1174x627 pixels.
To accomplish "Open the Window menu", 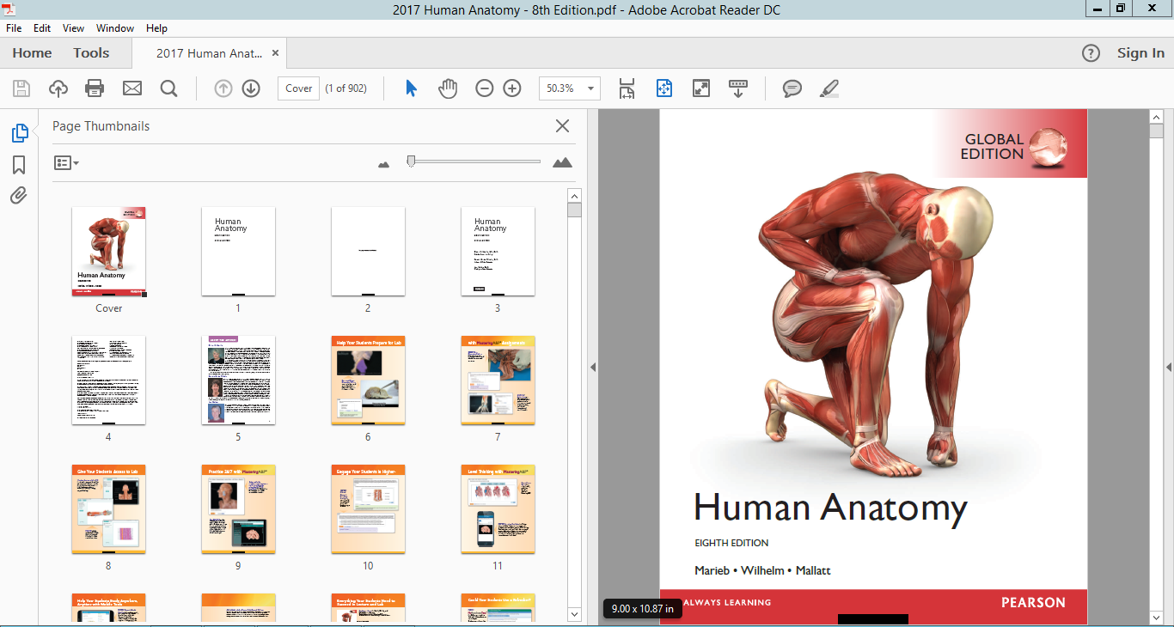I will click(115, 28).
